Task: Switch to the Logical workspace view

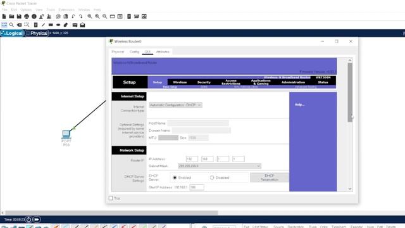Action: pos(12,33)
